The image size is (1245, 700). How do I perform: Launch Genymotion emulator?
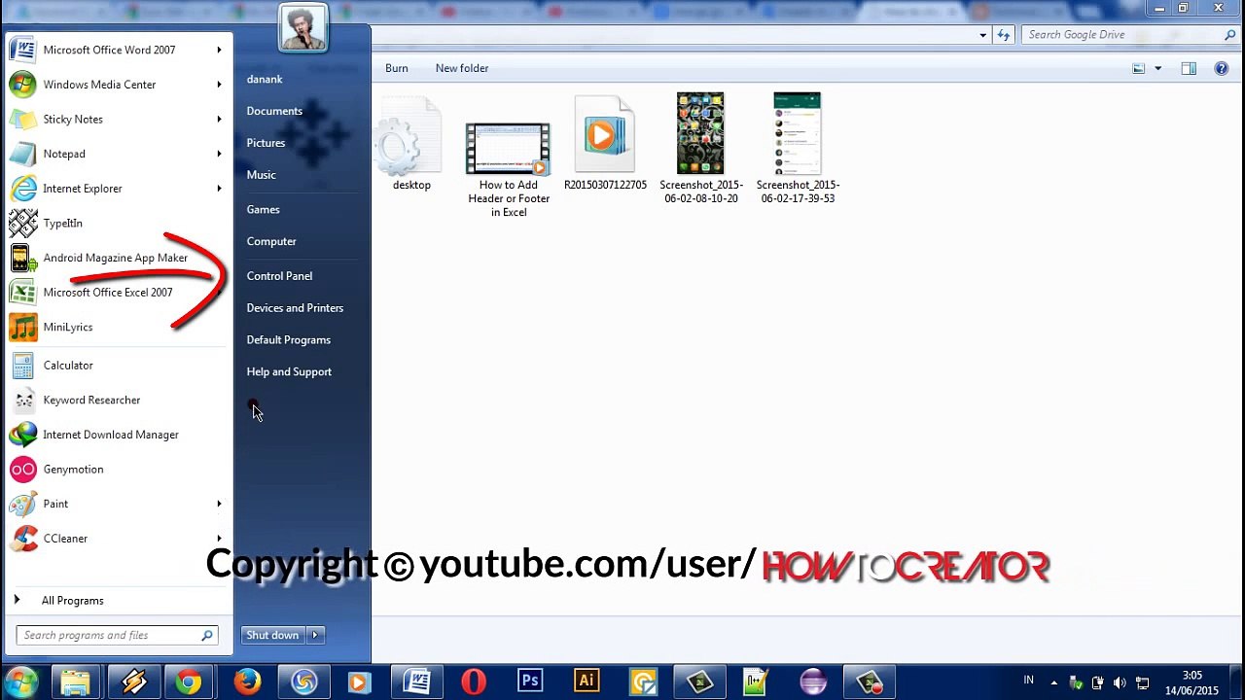[x=73, y=470]
